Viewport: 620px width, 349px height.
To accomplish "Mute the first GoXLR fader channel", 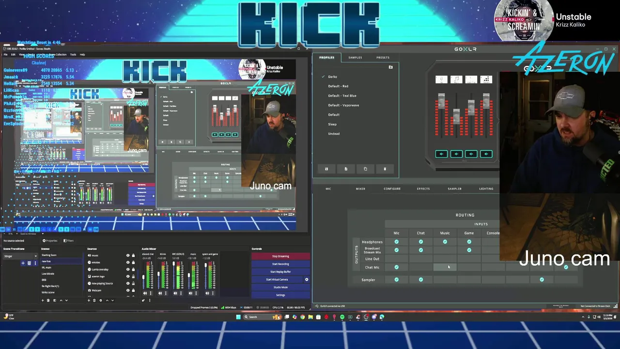I will coord(441,154).
